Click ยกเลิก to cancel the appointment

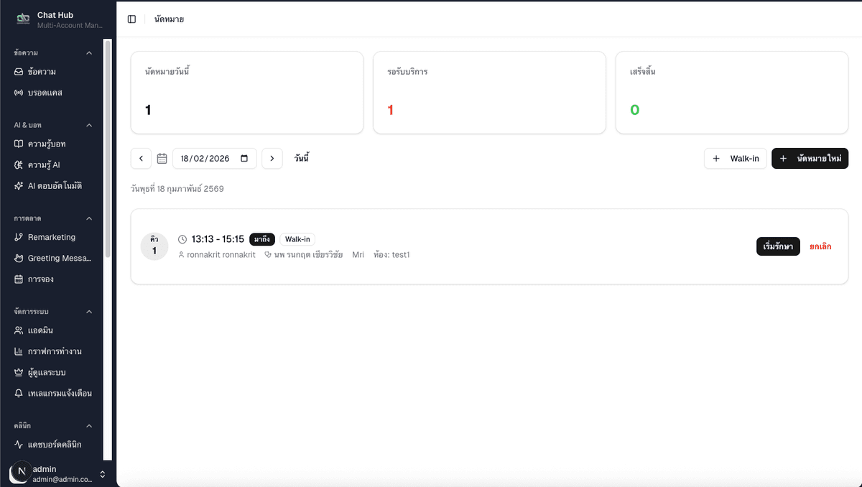[x=820, y=246]
